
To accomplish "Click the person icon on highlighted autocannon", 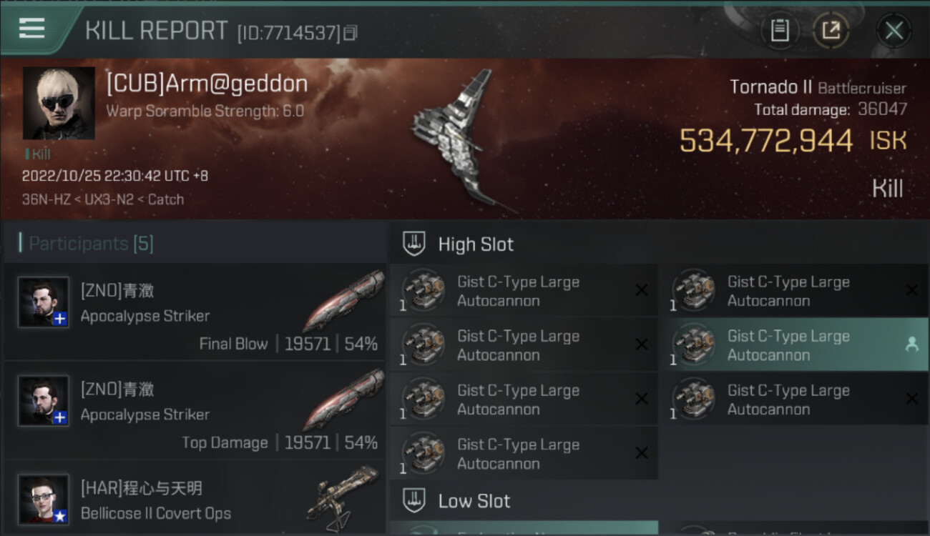I will pyautogui.click(x=911, y=344).
